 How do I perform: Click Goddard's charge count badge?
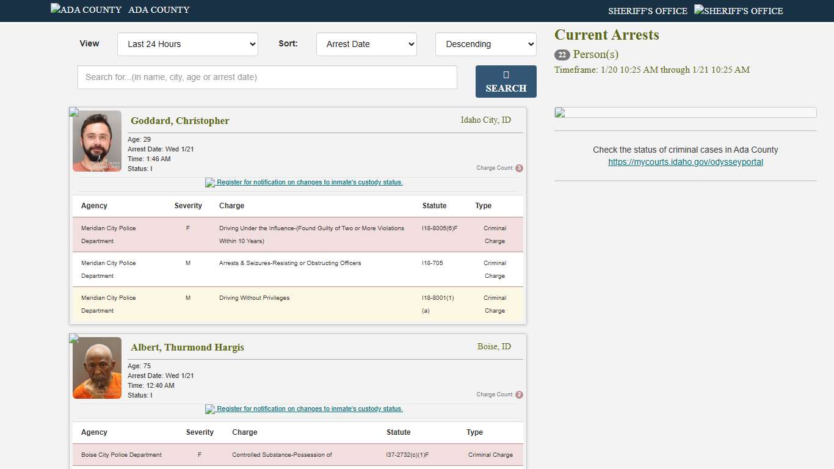[519, 168]
